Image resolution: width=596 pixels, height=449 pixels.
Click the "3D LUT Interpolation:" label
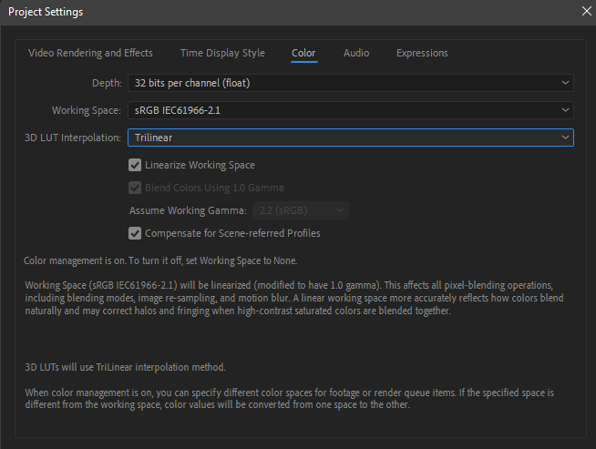point(72,138)
